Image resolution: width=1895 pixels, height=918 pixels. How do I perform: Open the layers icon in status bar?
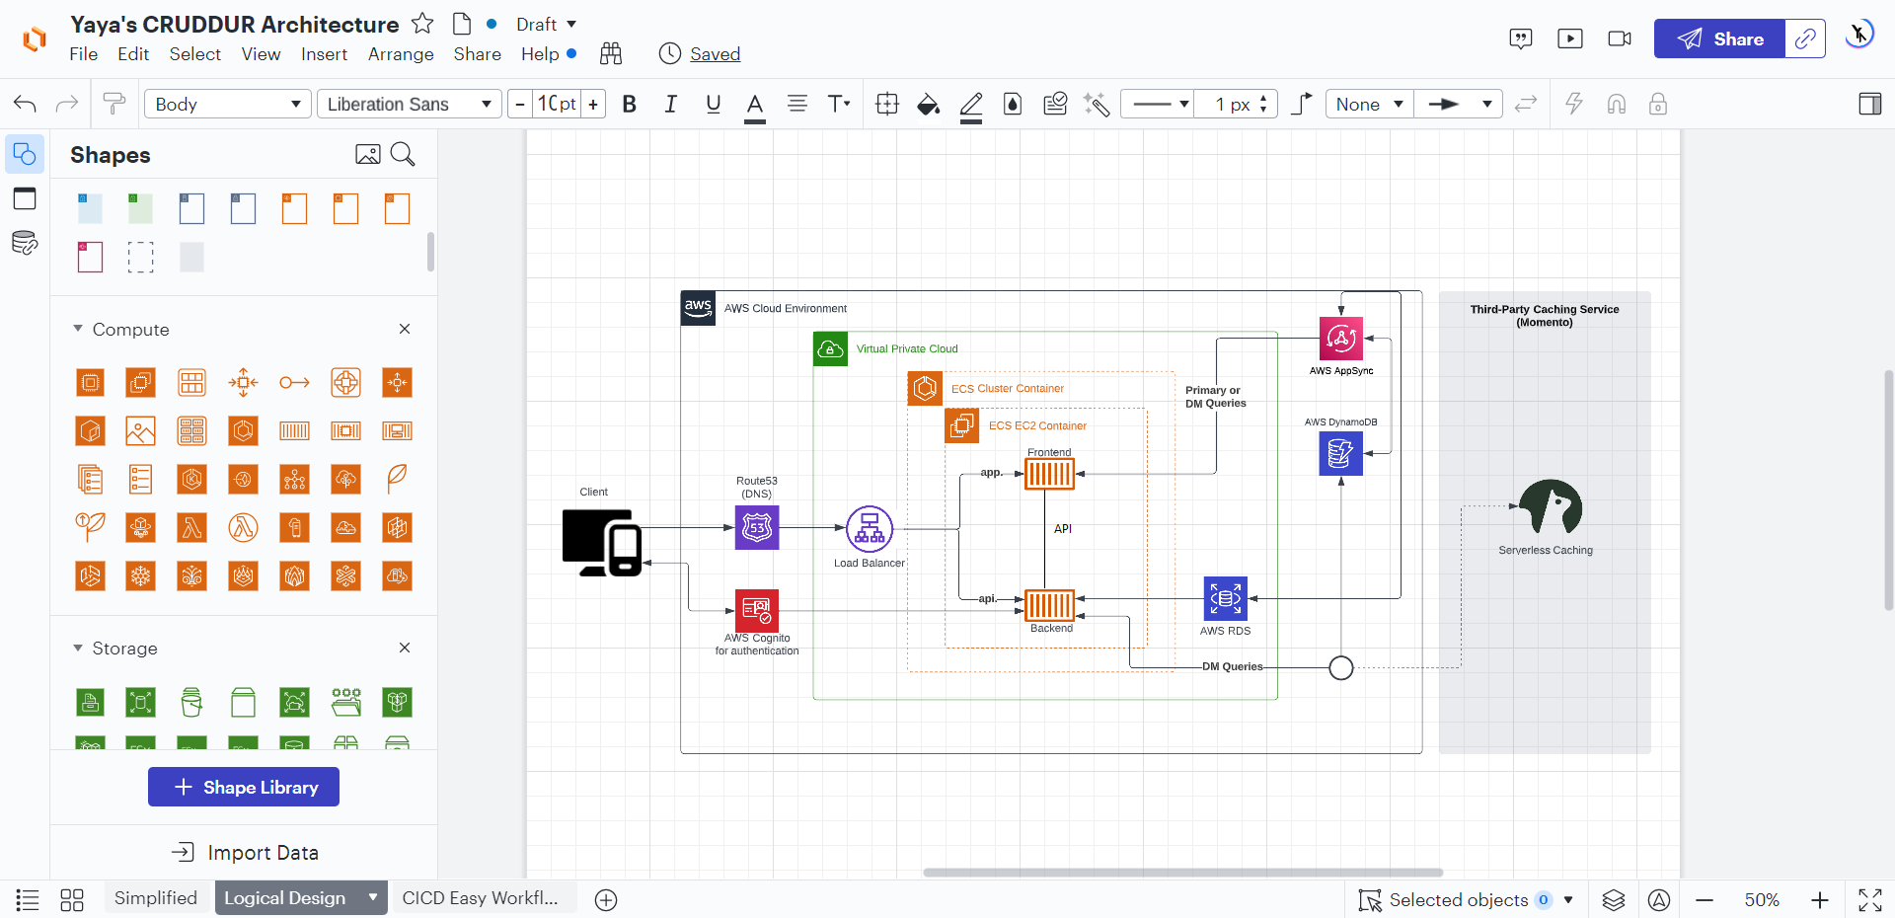click(x=1614, y=899)
